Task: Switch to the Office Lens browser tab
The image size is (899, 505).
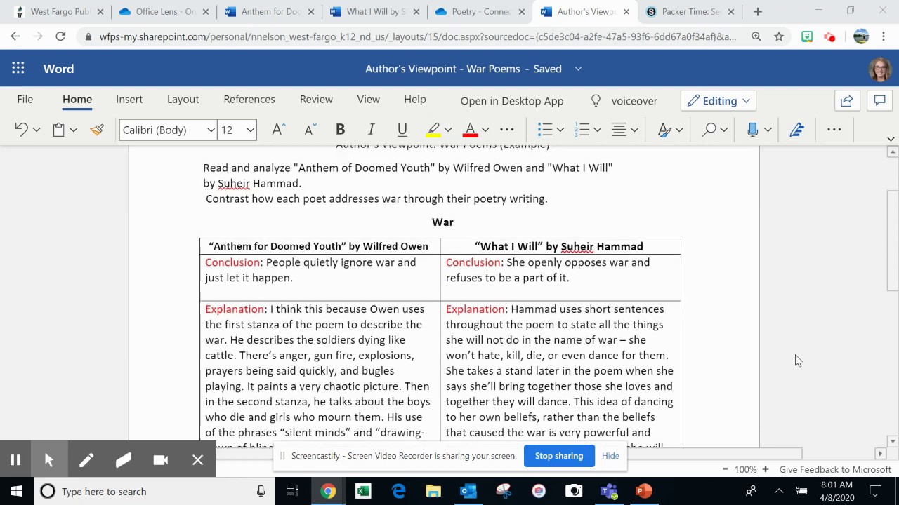Action: (x=166, y=11)
